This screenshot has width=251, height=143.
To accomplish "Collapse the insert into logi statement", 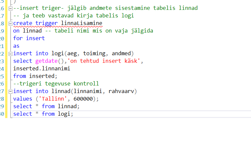I will (11, 53).
